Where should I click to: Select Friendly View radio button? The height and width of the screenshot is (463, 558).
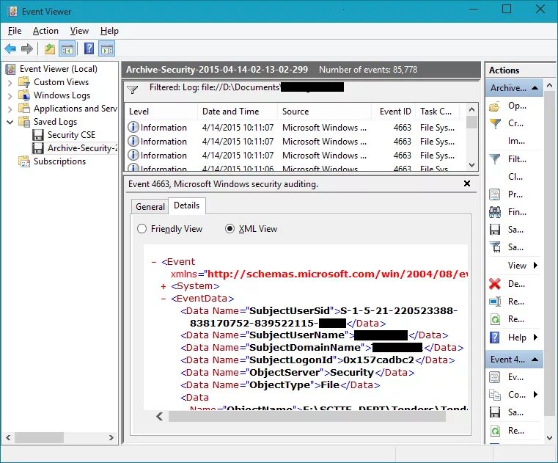tap(142, 229)
